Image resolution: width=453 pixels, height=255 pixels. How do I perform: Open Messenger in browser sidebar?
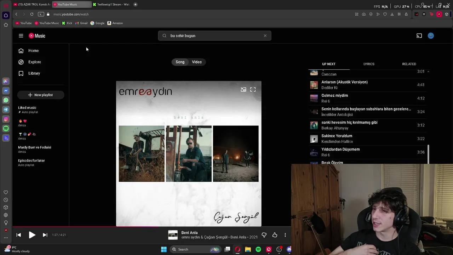point(6,91)
